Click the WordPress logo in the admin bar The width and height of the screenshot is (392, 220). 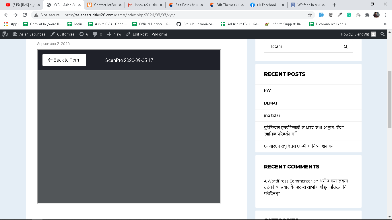click(5, 34)
